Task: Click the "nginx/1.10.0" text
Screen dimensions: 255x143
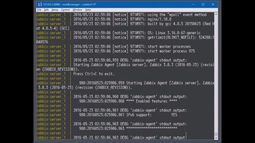Action: click(159, 19)
